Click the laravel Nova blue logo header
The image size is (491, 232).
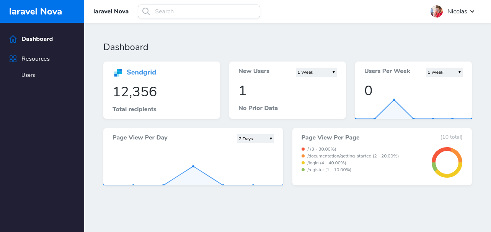pyautogui.click(x=36, y=11)
